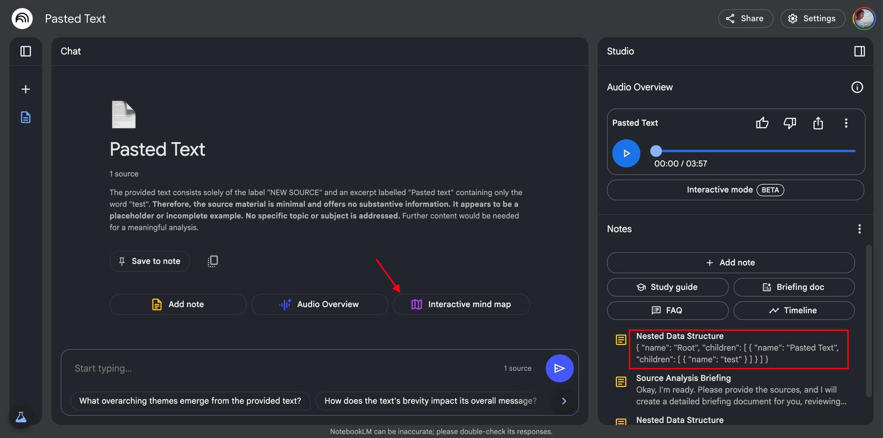Open audio overview more options menu

(846, 123)
